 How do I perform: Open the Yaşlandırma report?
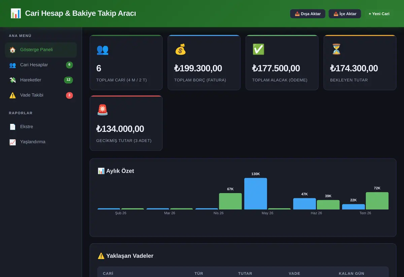click(41, 142)
